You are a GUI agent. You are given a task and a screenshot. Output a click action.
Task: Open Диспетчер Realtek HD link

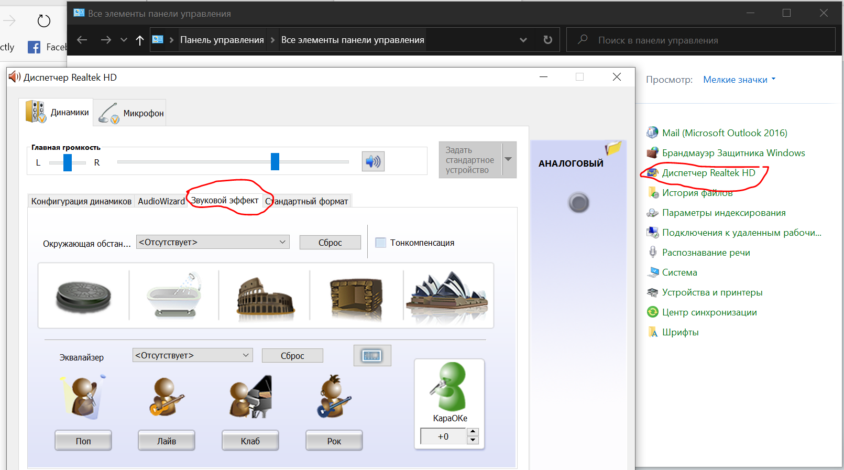tap(708, 173)
